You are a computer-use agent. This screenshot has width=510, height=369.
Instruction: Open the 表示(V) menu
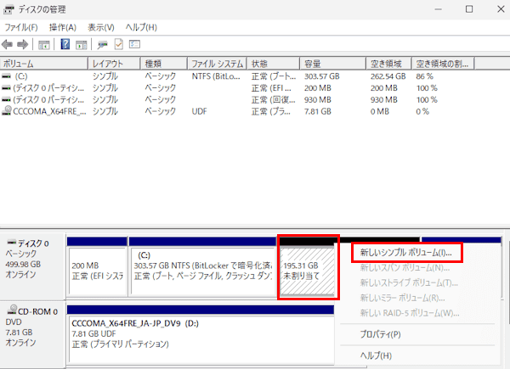[101, 27]
